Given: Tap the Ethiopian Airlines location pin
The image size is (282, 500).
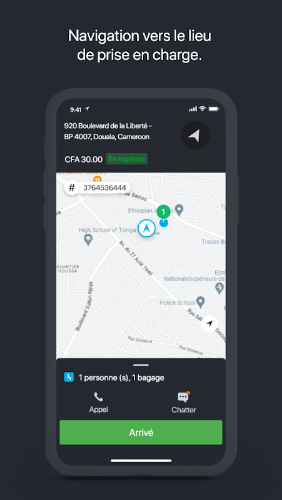Looking at the screenshot, I should click(179, 210).
